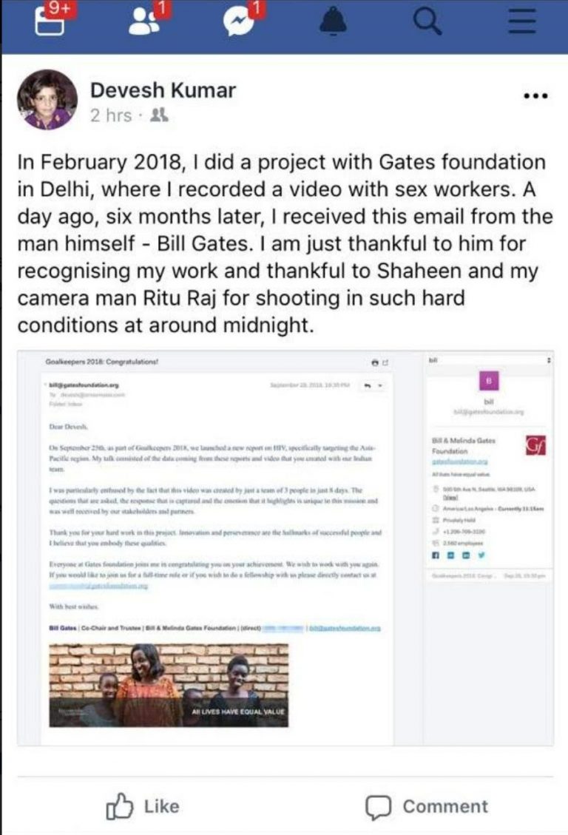Open the '2 hrs' post timestamp
Viewport: 568px width, 835px height.
[x=111, y=115]
